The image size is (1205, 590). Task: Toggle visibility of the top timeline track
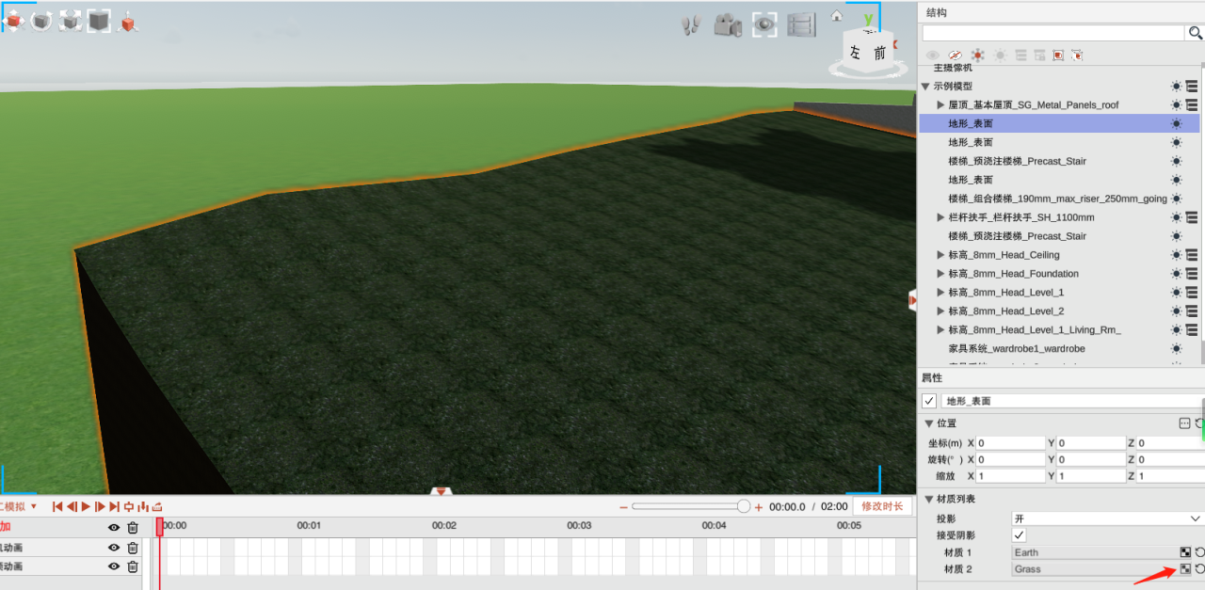point(114,528)
